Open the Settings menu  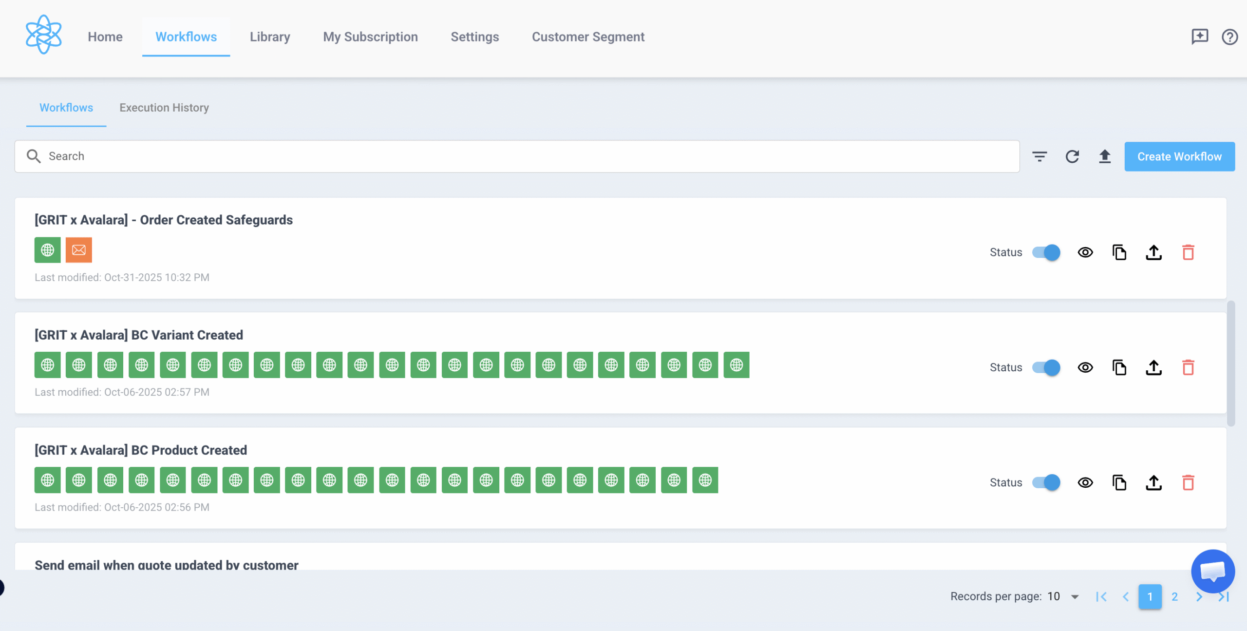tap(475, 37)
